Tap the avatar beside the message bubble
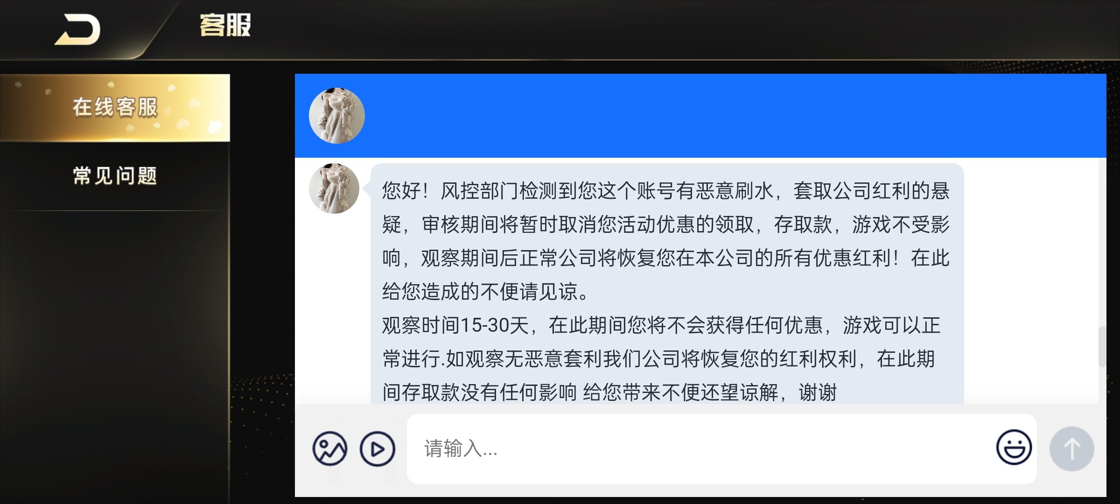The width and height of the screenshot is (1120, 504). [x=334, y=189]
